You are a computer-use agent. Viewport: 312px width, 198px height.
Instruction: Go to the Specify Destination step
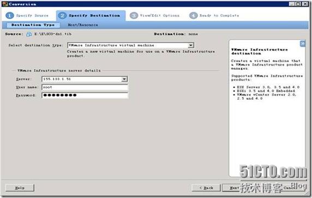(91, 15)
